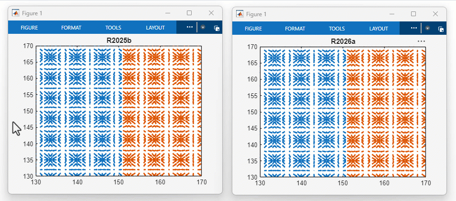Viewport: 456px width, 201px height.
Task: Switch to FORMAT tab in the R2025b window
Action: point(71,28)
